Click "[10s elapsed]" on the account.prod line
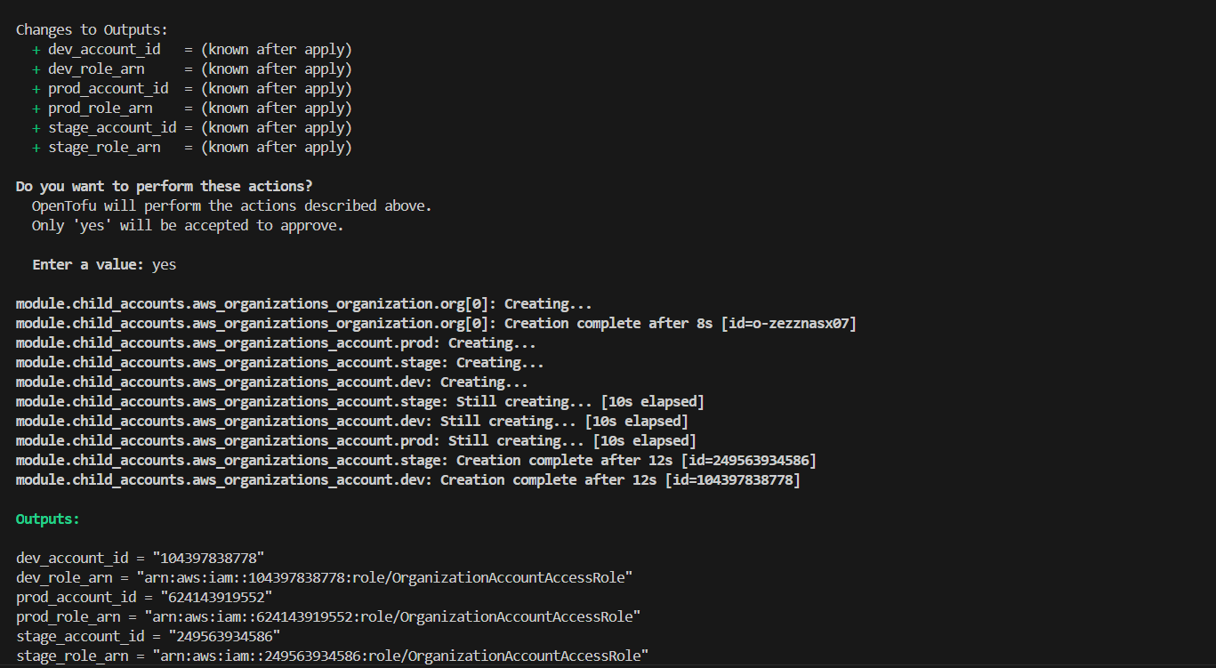This screenshot has width=1216, height=668. [644, 440]
